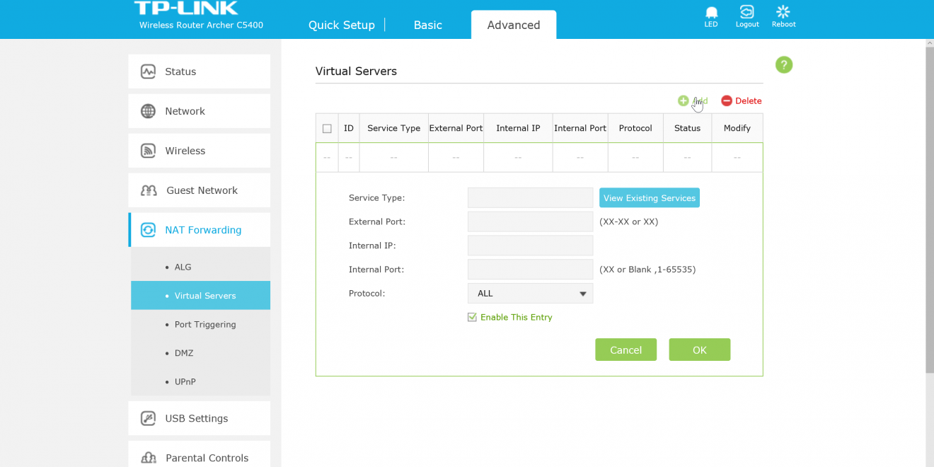Image resolution: width=934 pixels, height=467 pixels.
Task: Click View Existing Services button
Action: [x=649, y=198]
